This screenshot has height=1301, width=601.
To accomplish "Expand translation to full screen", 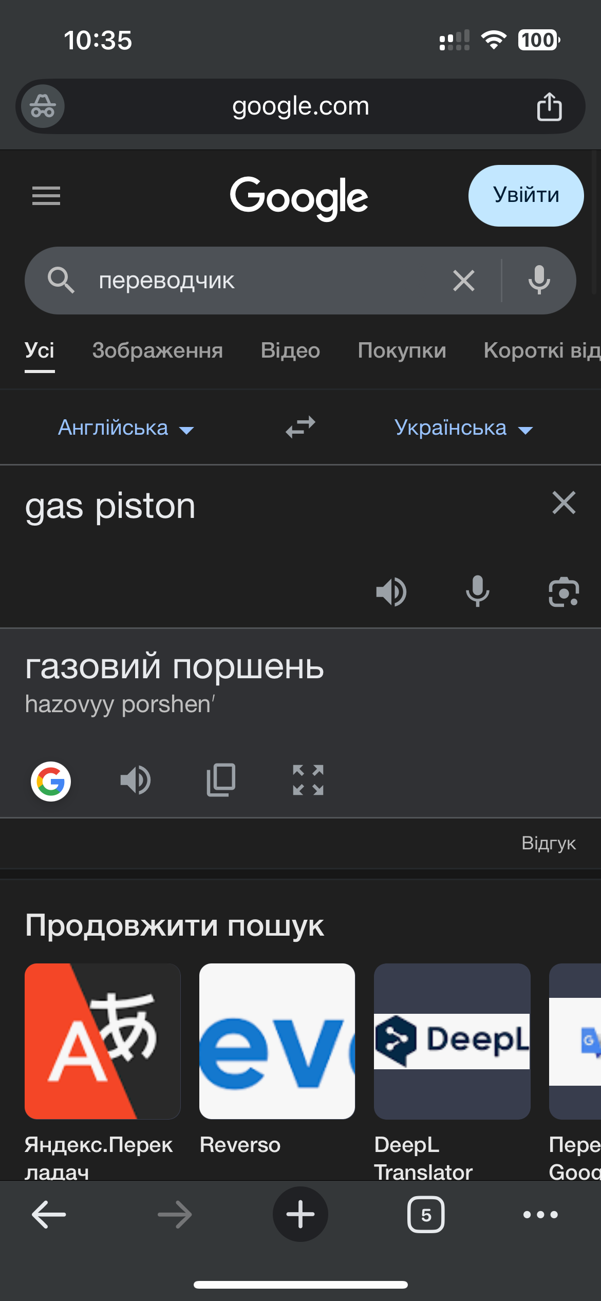I will point(308,780).
